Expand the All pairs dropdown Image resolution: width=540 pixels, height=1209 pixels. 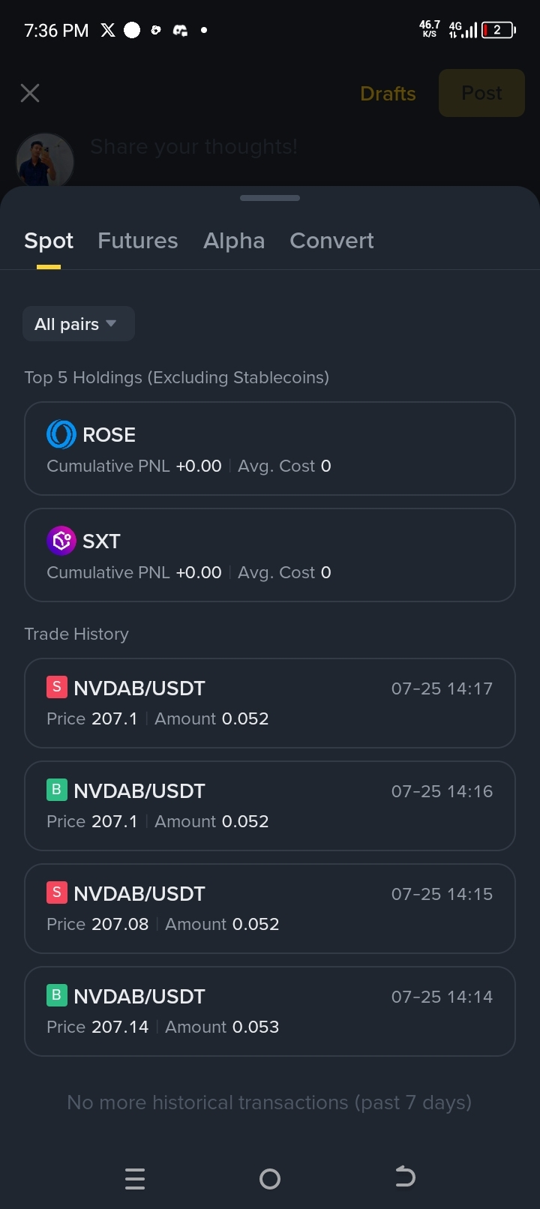[x=79, y=324]
